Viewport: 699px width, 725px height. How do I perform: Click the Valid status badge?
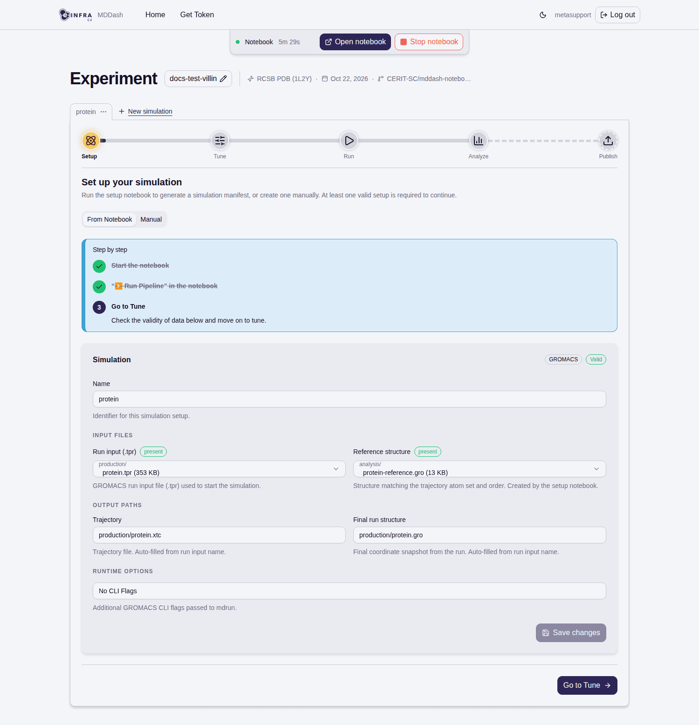(596, 359)
